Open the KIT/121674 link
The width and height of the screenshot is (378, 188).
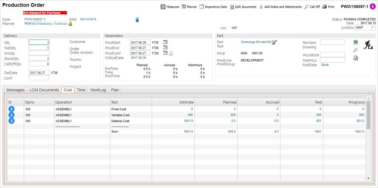[x=88, y=19]
